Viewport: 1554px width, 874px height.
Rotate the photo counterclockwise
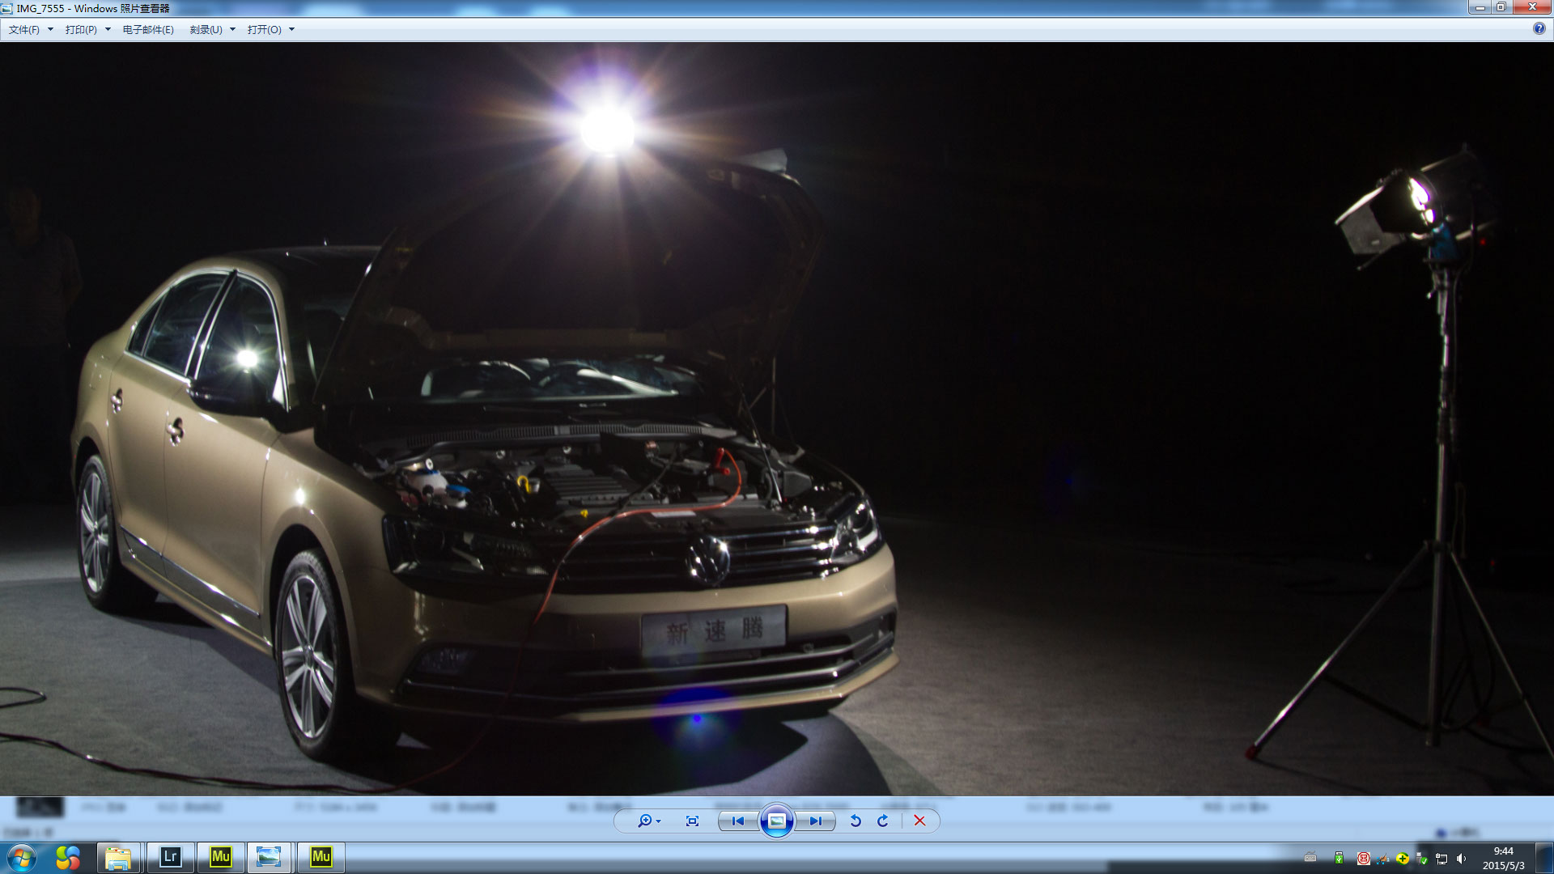pos(856,821)
